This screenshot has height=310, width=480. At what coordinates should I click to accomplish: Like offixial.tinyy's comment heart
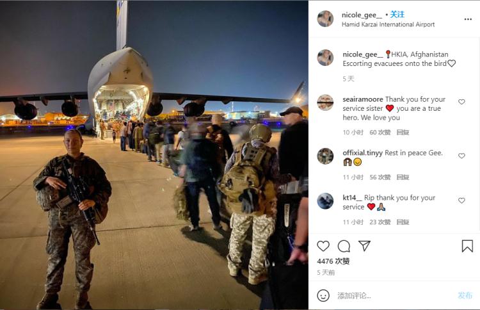click(461, 156)
